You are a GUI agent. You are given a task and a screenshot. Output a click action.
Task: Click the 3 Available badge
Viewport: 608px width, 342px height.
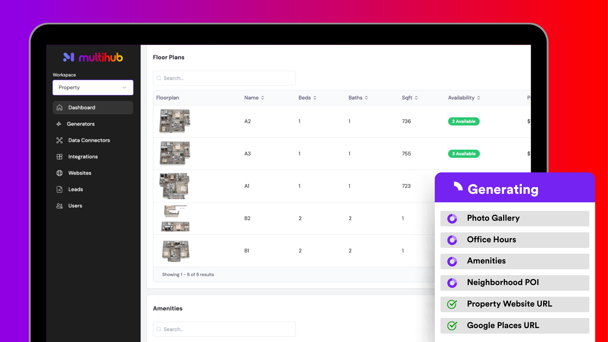pos(464,154)
